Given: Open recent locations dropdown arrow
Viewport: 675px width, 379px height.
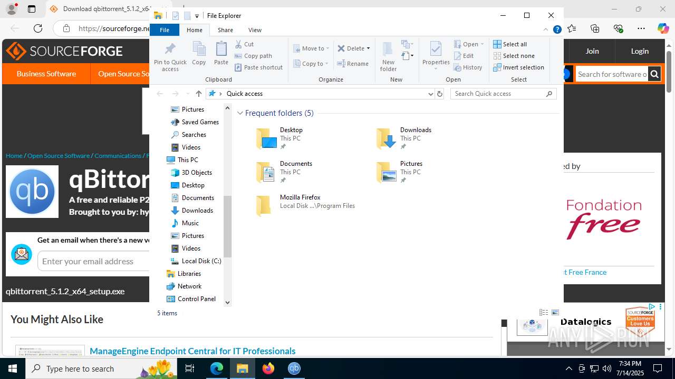Looking at the screenshot, I should click(188, 94).
